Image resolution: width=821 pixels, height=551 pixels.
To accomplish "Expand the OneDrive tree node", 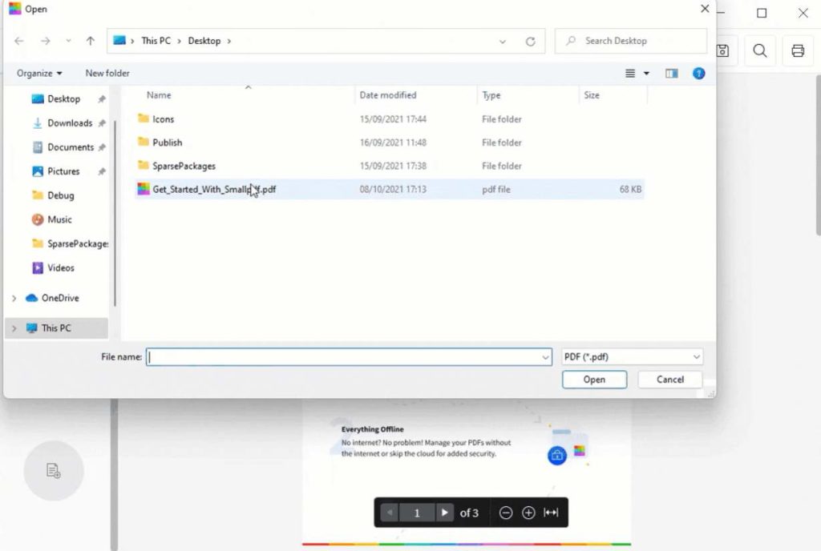I will tap(14, 298).
